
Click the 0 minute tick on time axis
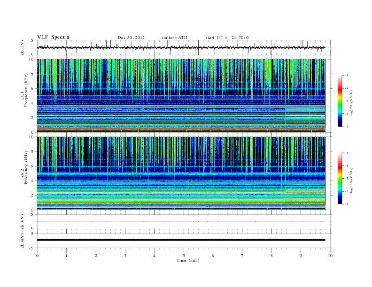[37, 256]
